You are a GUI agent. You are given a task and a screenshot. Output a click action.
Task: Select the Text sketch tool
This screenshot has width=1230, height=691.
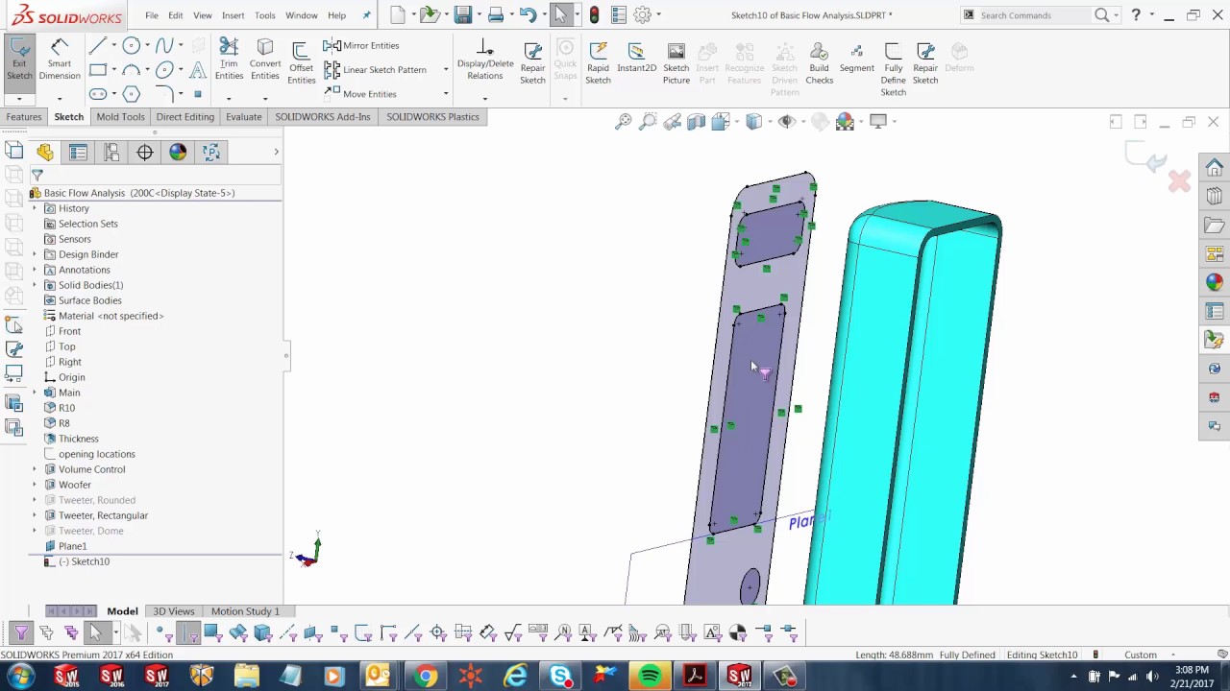(198, 69)
